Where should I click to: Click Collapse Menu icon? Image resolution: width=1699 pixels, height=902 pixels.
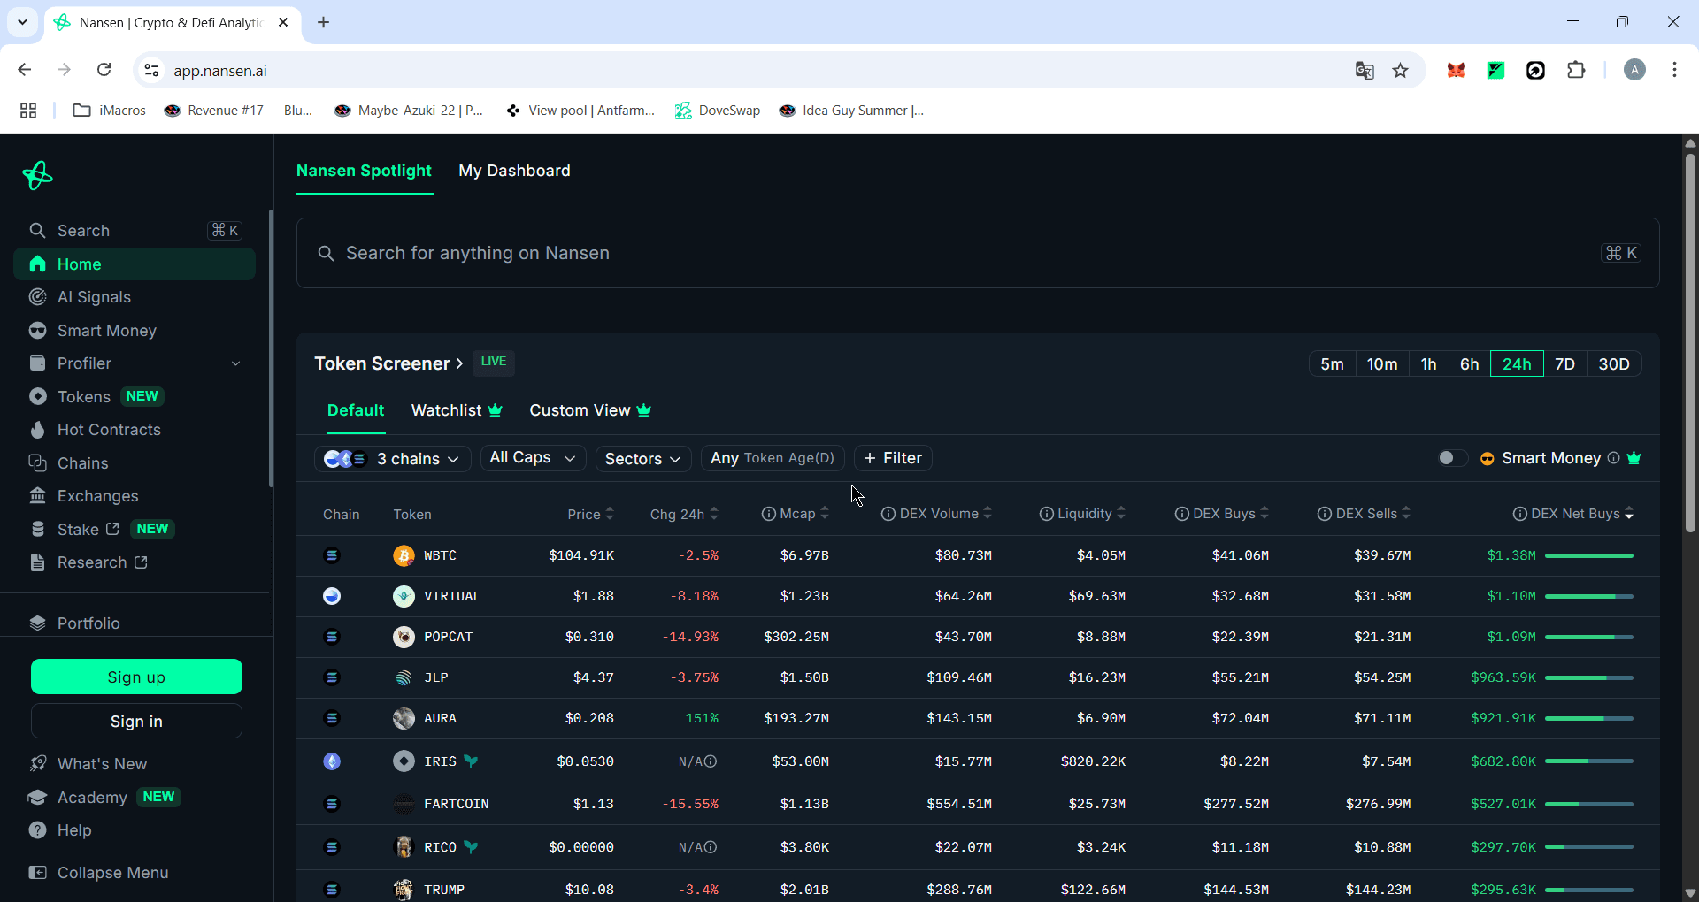tap(37, 873)
